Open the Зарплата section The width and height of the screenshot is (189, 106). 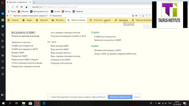pos(42,20)
